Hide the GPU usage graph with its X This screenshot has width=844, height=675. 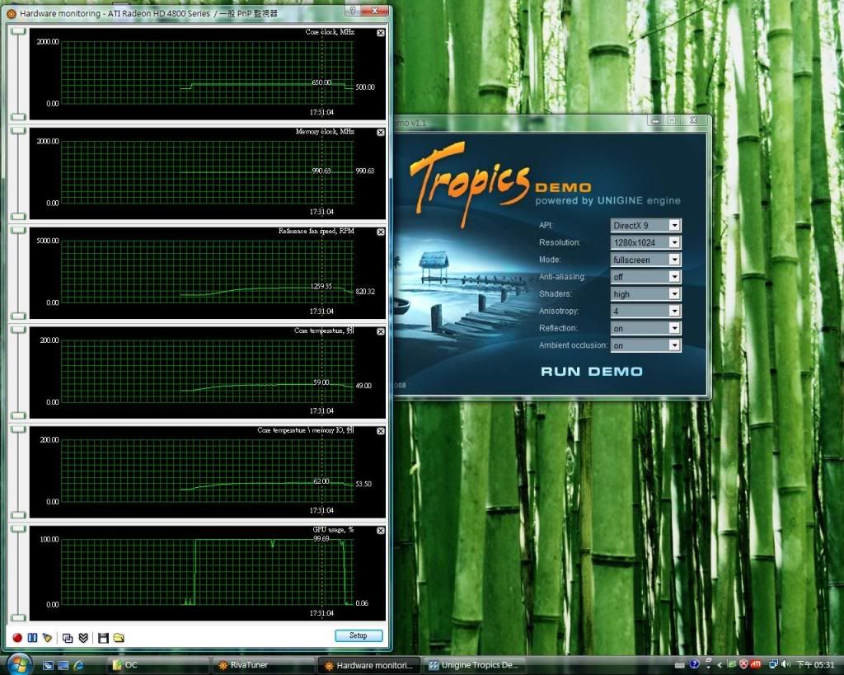point(381,531)
